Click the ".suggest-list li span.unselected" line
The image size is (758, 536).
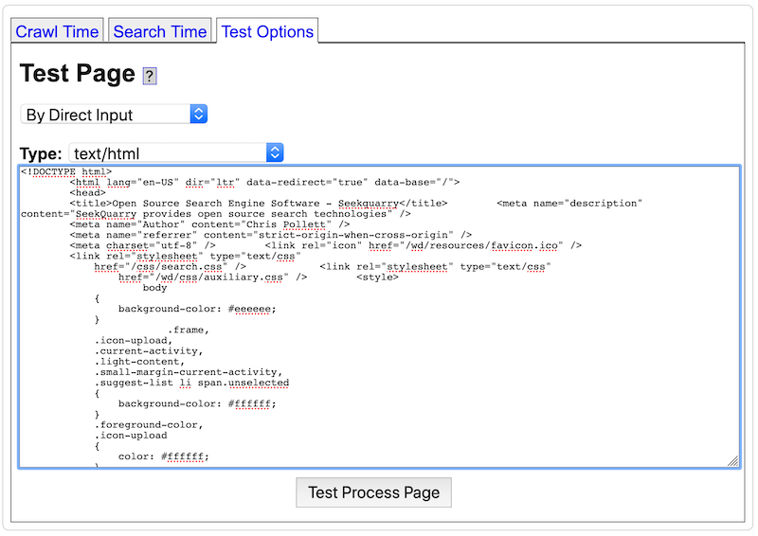(x=191, y=383)
